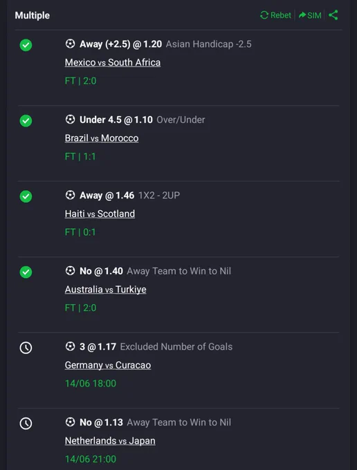The image size is (357, 470).
Task: Open Australia vs Turkiye match link
Action: click(106, 289)
